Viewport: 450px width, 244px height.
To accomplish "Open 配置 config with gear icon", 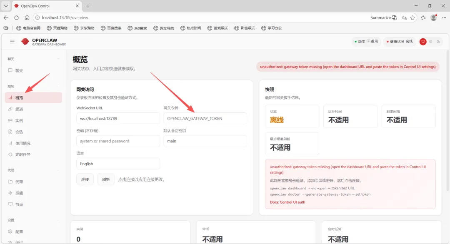I will 33,232.
